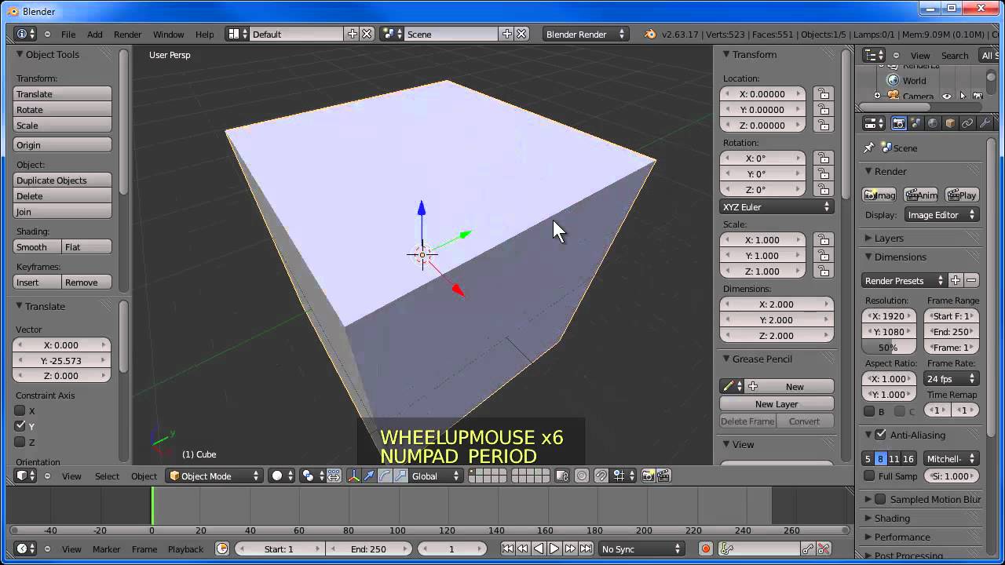The height and width of the screenshot is (565, 1005).
Task: Uncheck the Y constraint axis checkbox
Action: (20, 426)
